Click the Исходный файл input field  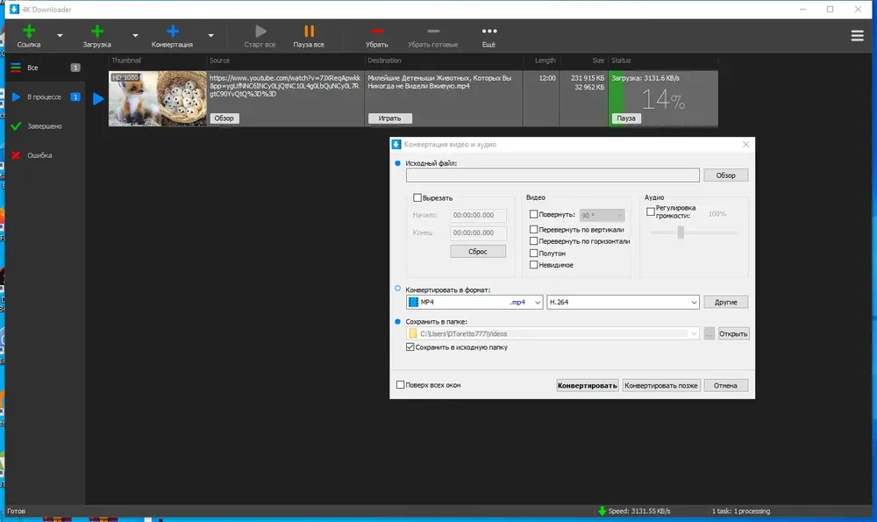(553, 175)
